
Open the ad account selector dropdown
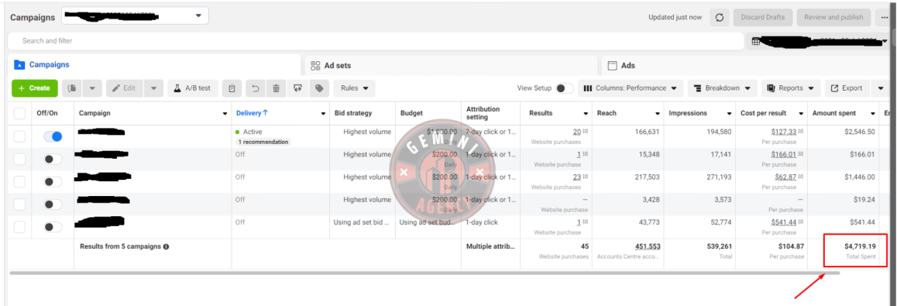click(x=135, y=16)
